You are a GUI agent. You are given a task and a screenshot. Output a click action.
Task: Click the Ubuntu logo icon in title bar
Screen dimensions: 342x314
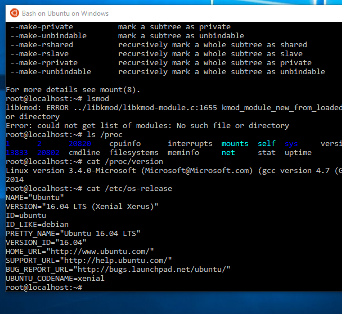15,13
